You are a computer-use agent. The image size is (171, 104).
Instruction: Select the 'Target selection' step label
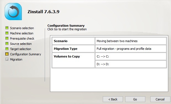(x=20, y=49)
